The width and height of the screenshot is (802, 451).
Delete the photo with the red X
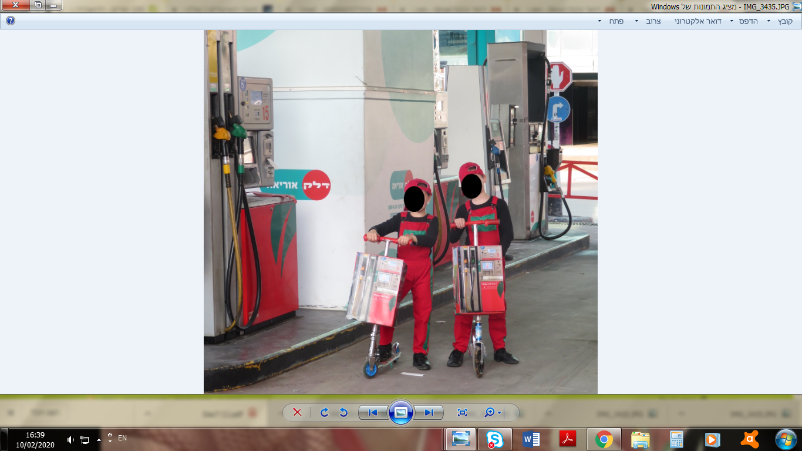297,412
